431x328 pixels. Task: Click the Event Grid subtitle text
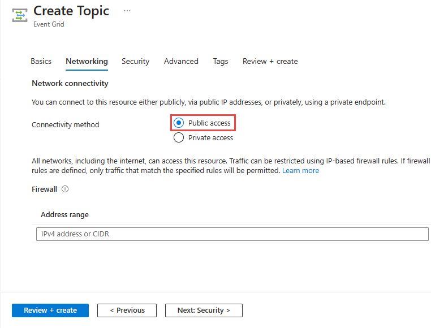point(49,24)
